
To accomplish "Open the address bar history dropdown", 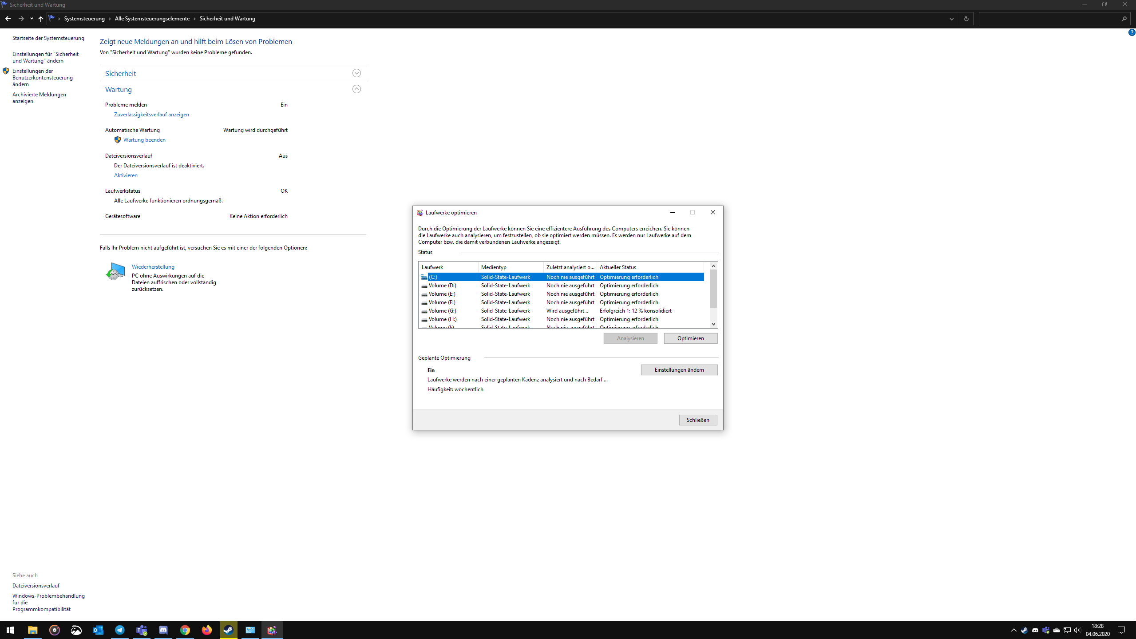I will [951, 19].
